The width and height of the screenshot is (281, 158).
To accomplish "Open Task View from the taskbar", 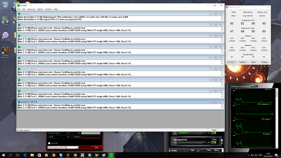I will click(x=18, y=155).
